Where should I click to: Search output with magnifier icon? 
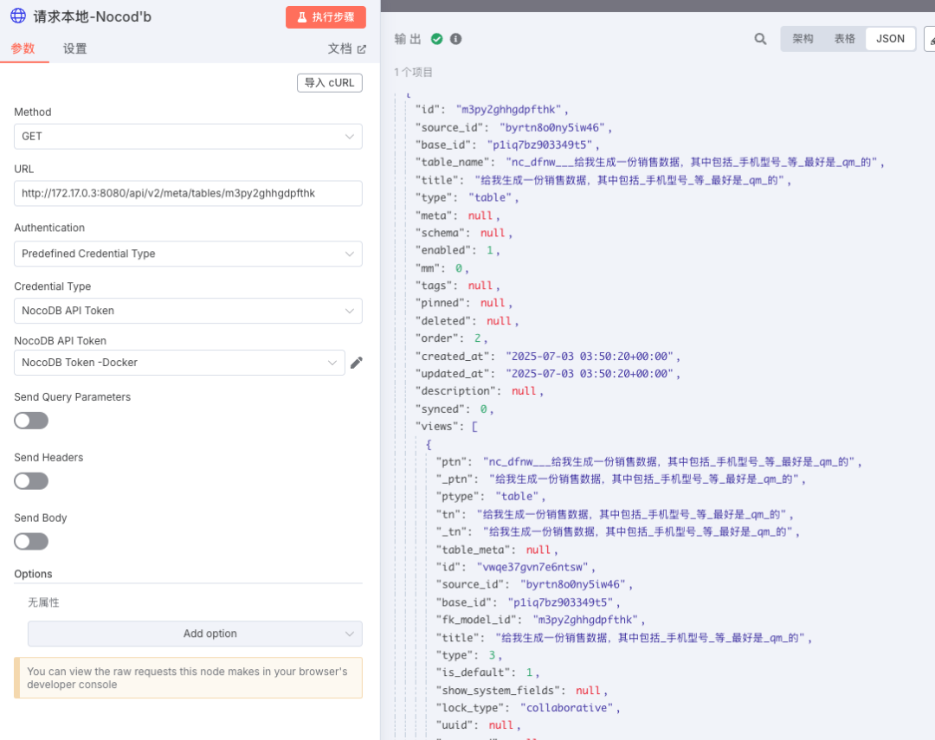click(x=760, y=39)
